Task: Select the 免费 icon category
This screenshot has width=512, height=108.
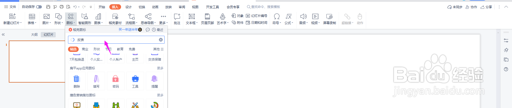Action: (132, 49)
